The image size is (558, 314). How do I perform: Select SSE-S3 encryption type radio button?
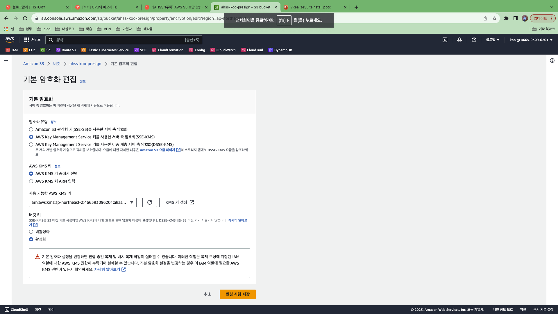[31, 129]
